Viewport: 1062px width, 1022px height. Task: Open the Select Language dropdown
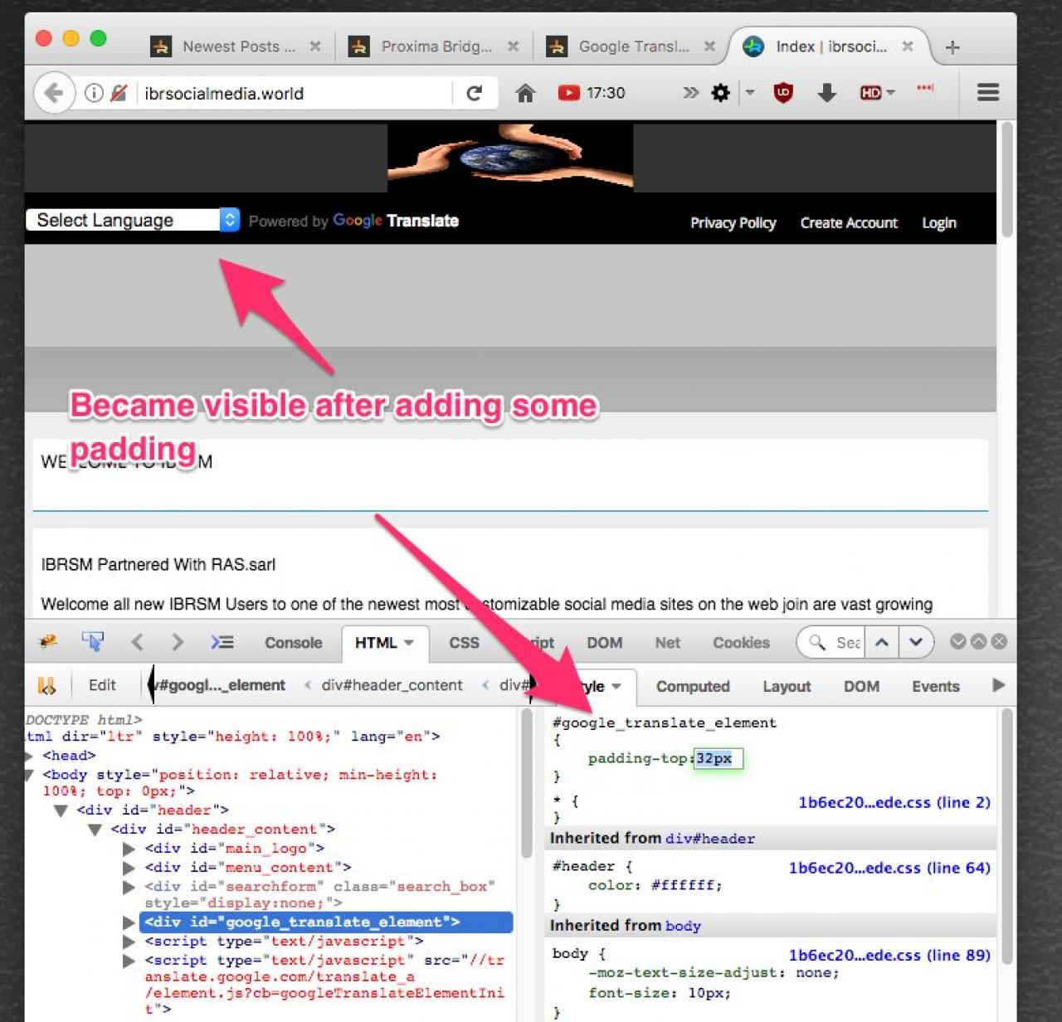133,220
